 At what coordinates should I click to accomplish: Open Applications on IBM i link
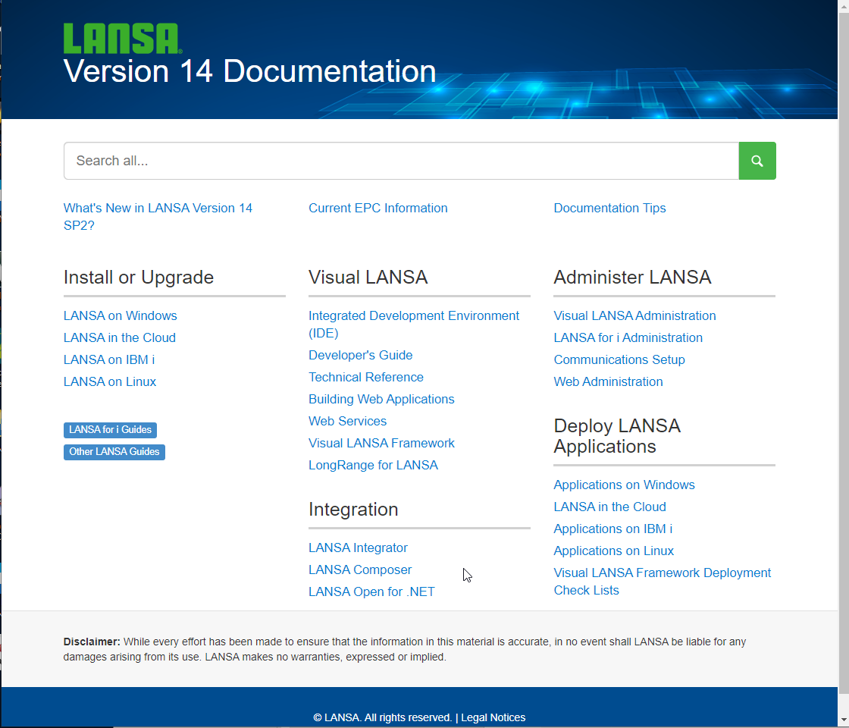pos(613,529)
